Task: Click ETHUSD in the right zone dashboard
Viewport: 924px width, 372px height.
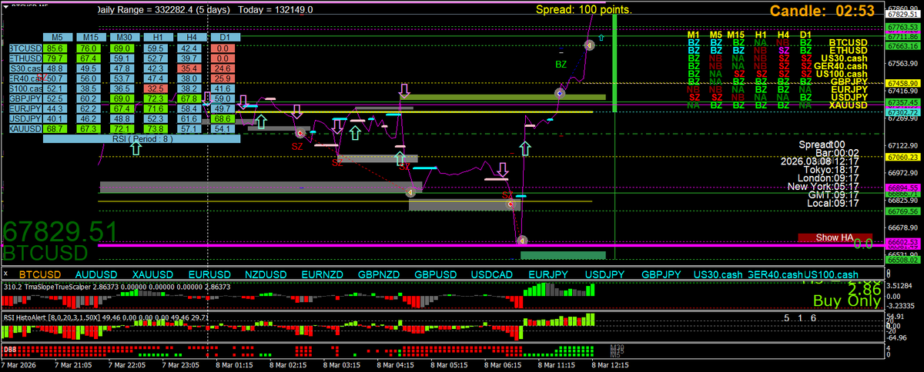Action: pos(847,51)
